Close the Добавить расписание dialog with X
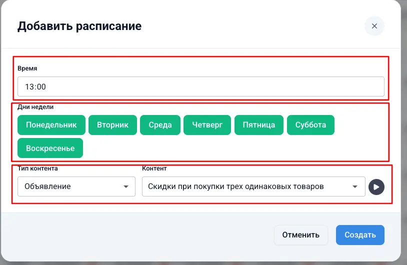407x265 pixels. (374, 26)
